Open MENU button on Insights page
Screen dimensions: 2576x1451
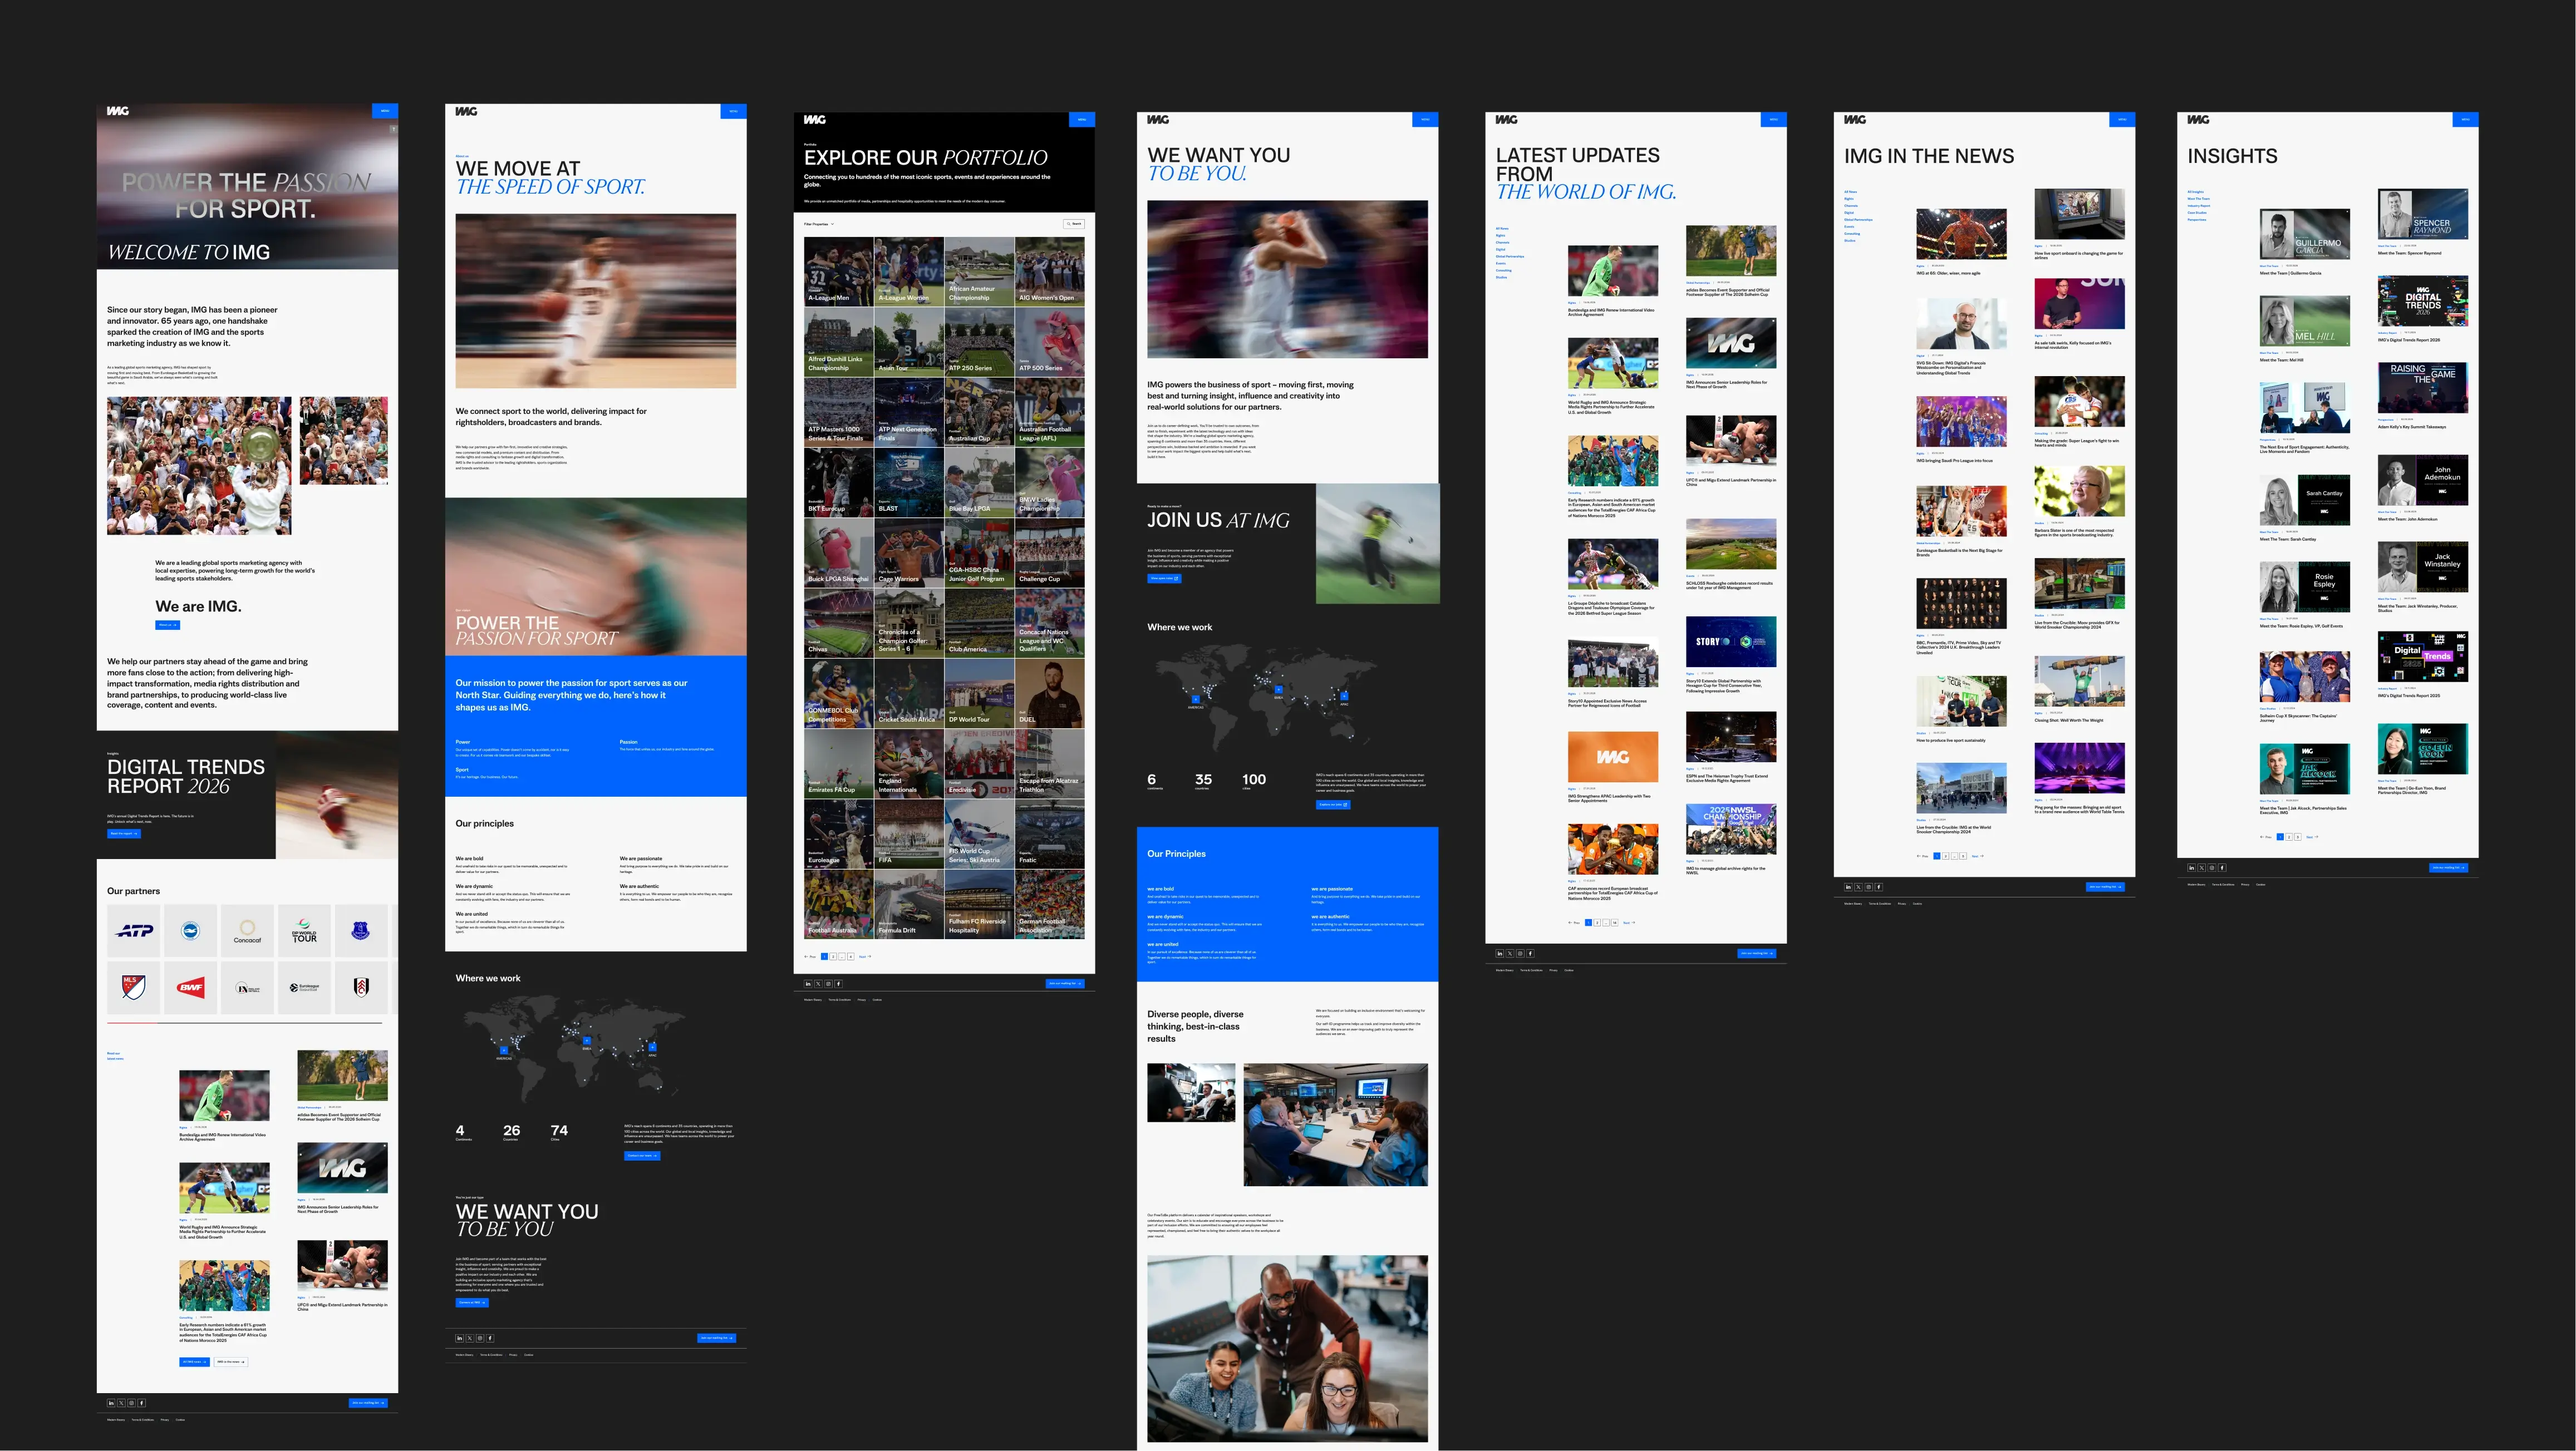coord(2465,120)
